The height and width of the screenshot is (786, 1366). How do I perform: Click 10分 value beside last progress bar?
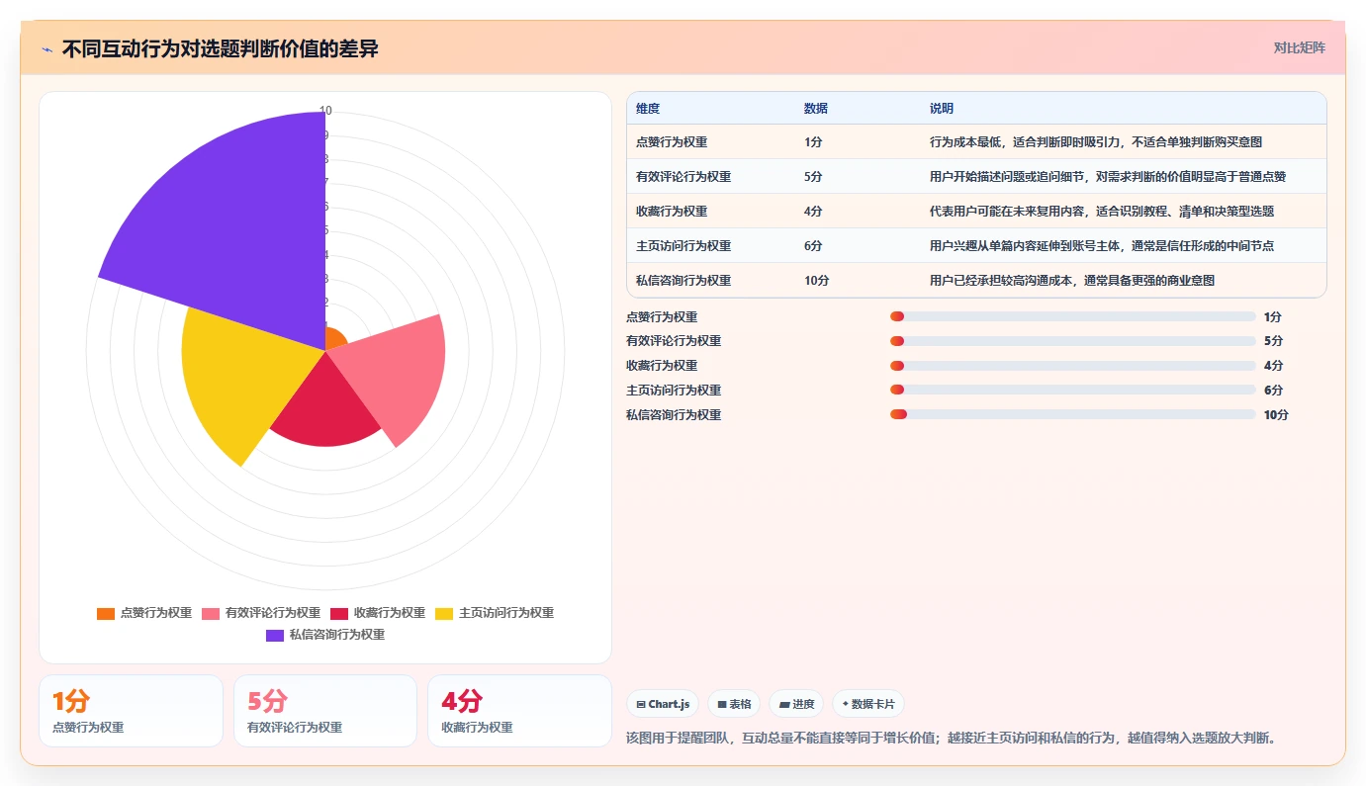[x=1276, y=415]
